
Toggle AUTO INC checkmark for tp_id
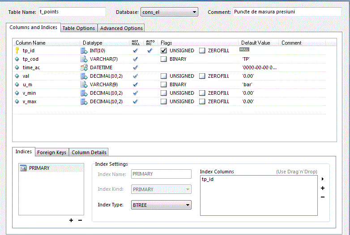[x=150, y=50]
